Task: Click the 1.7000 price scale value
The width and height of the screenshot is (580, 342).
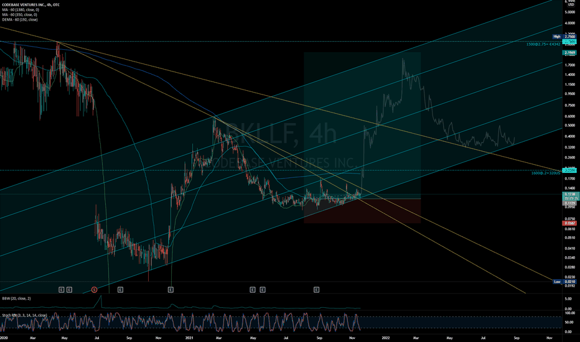Action: [x=570, y=65]
